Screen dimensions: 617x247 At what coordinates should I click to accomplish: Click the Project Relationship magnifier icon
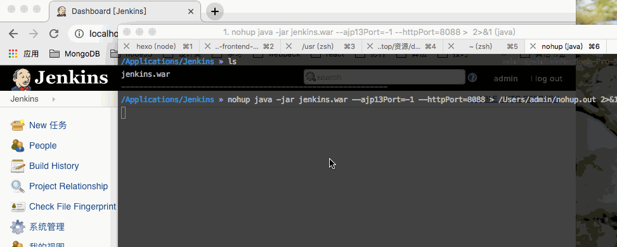tap(18, 186)
